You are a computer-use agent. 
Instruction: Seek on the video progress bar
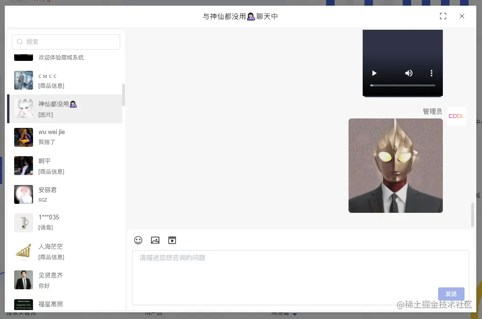click(403, 85)
